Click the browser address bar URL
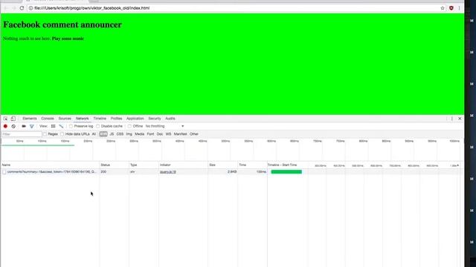The height and width of the screenshot is (267, 476). [x=91, y=8]
